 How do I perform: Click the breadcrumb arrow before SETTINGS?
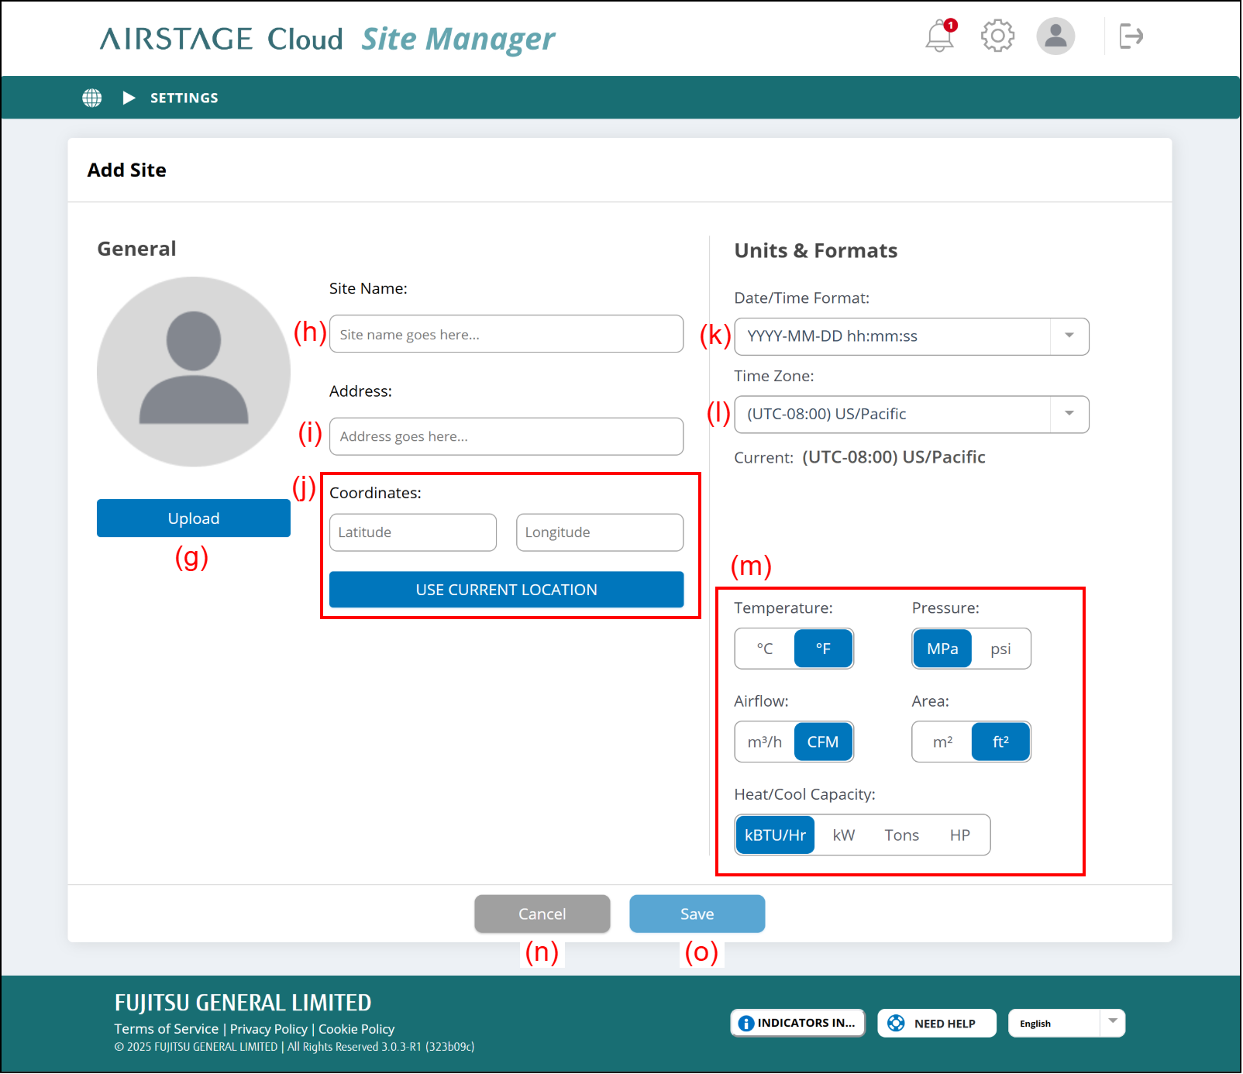click(129, 98)
